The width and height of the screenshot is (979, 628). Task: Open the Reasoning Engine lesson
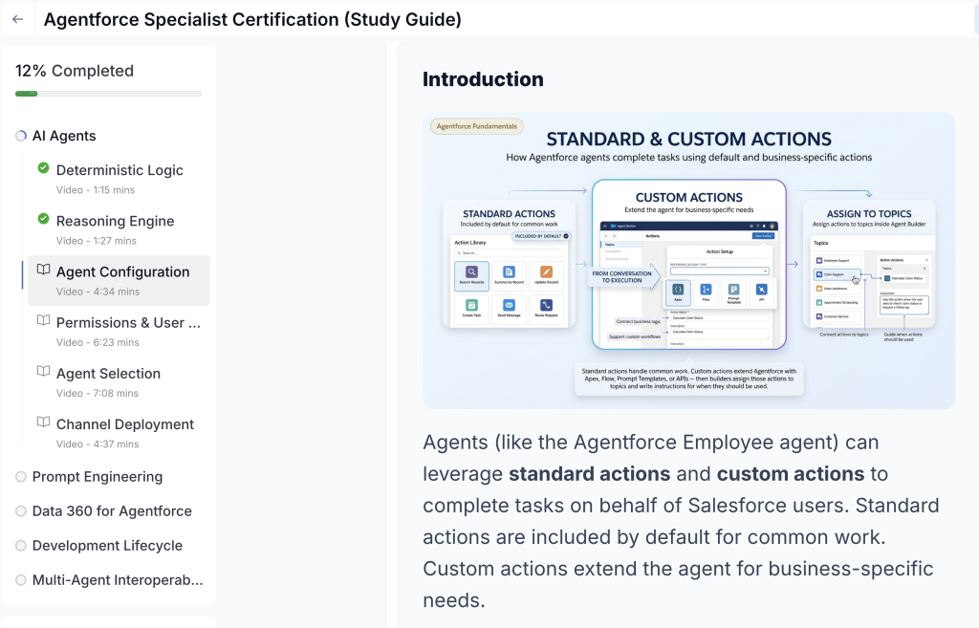119,229
